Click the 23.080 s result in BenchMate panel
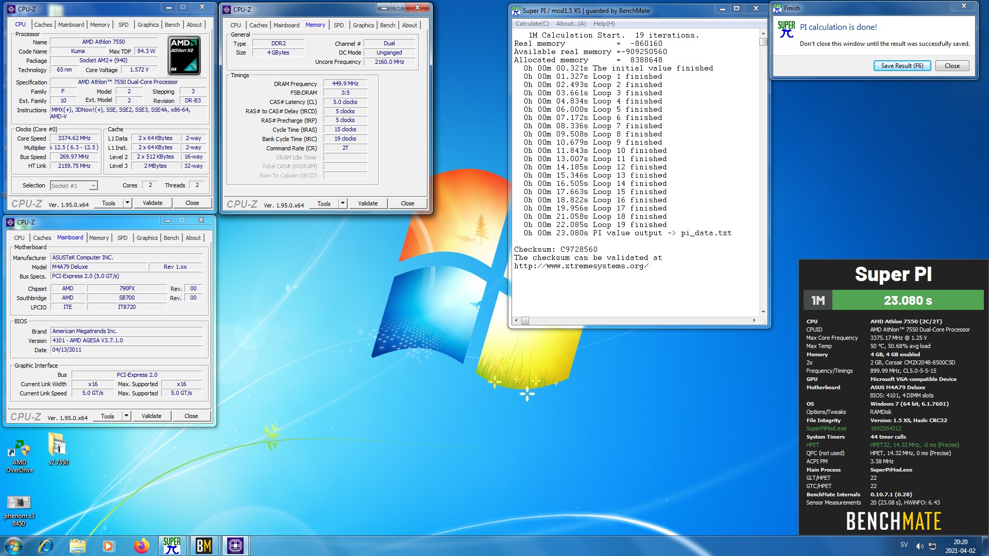Viewport: 989px width, 556px height. (x=908, y=300)
